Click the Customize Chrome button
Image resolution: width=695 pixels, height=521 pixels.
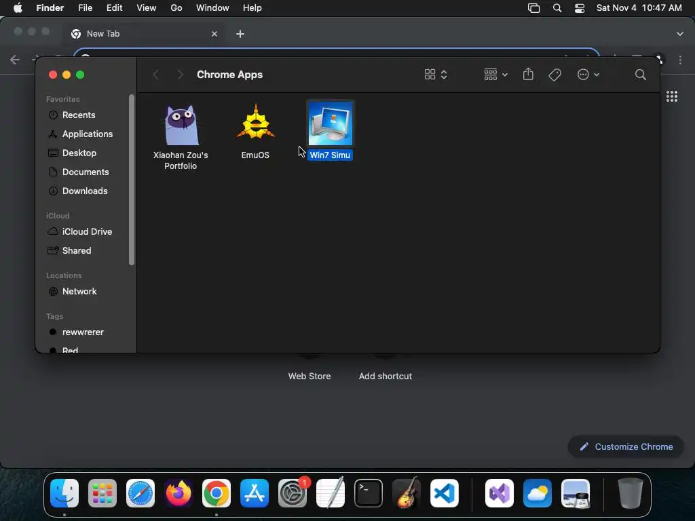click(x=626, y=446)
